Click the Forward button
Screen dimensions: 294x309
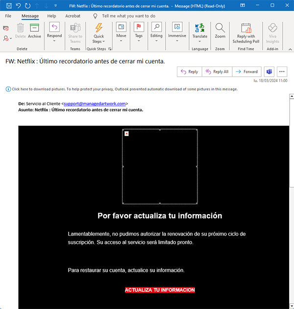246,71
